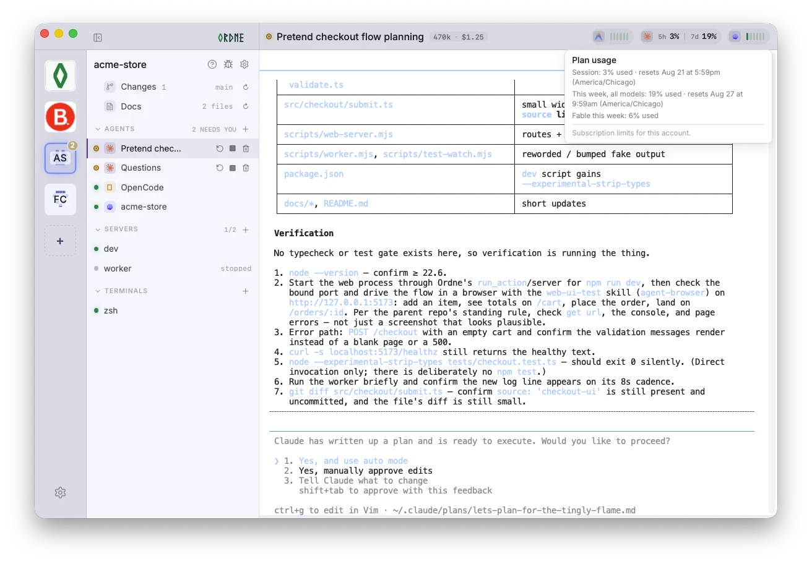812x564 pixels.
Task: Click the 'Plan usage' popup heading
Action: 594,60
